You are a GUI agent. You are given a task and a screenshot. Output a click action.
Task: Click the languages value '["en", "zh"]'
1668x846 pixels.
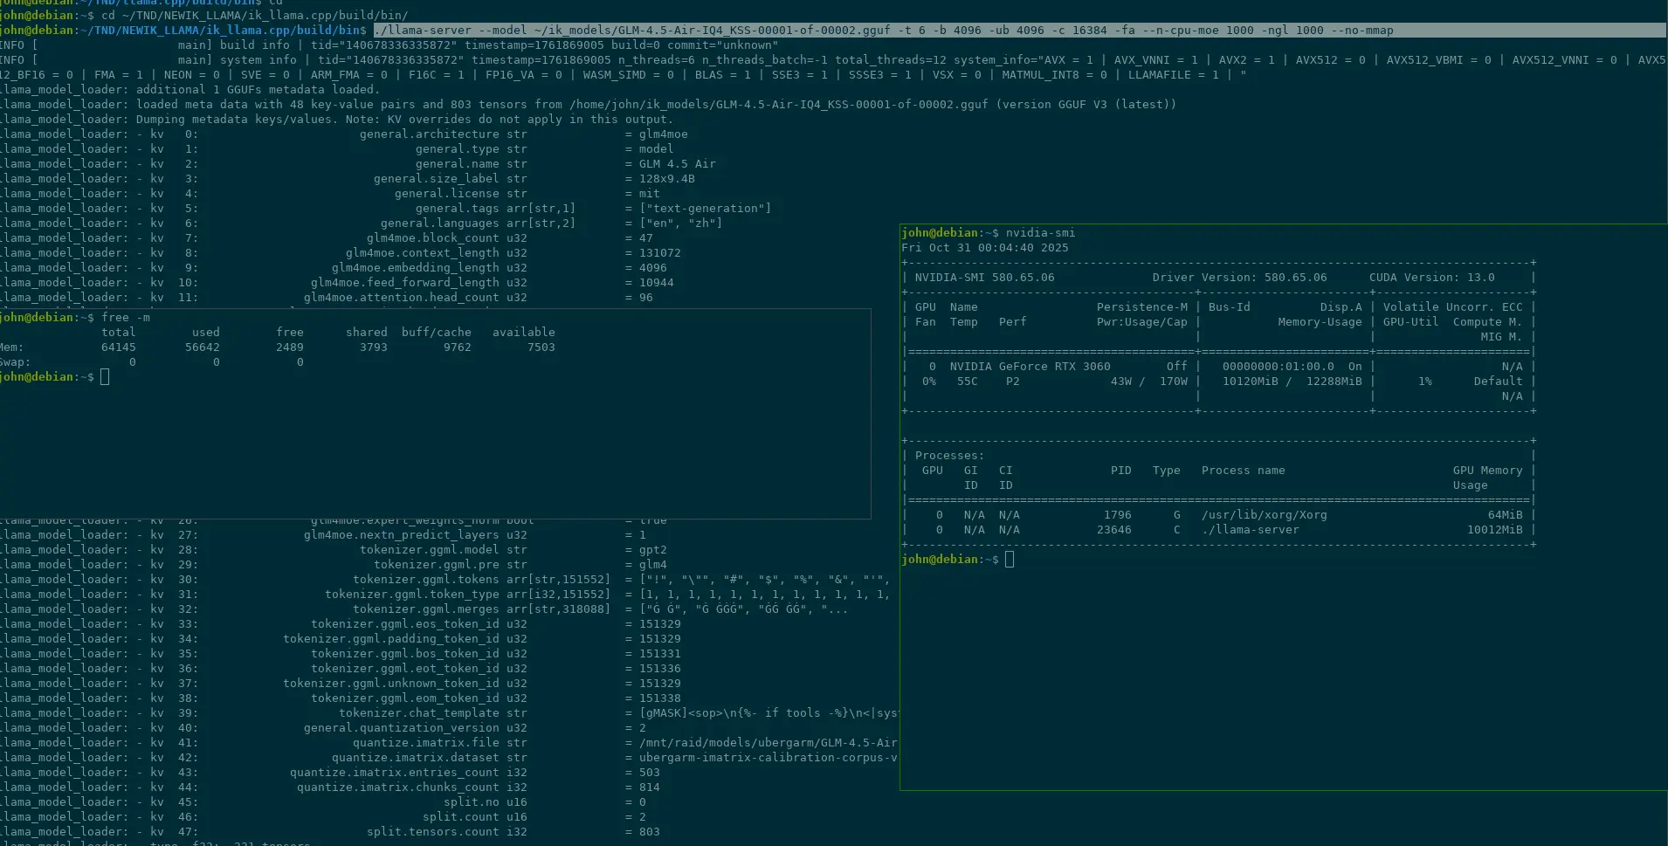[681, 224]
